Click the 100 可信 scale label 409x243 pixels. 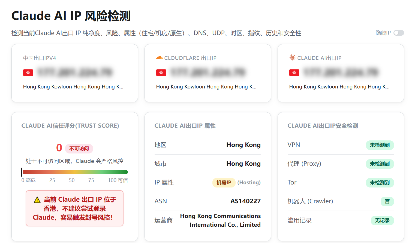tap(118, 180)
